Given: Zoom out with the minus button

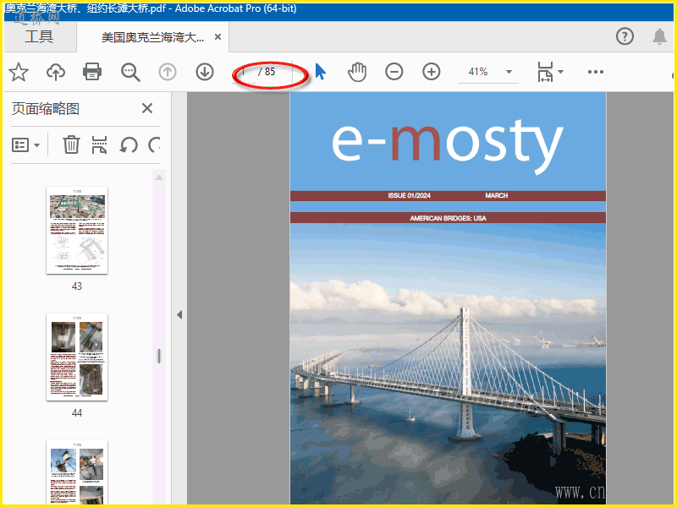Looking at the screenshot, I should (394, 72).
